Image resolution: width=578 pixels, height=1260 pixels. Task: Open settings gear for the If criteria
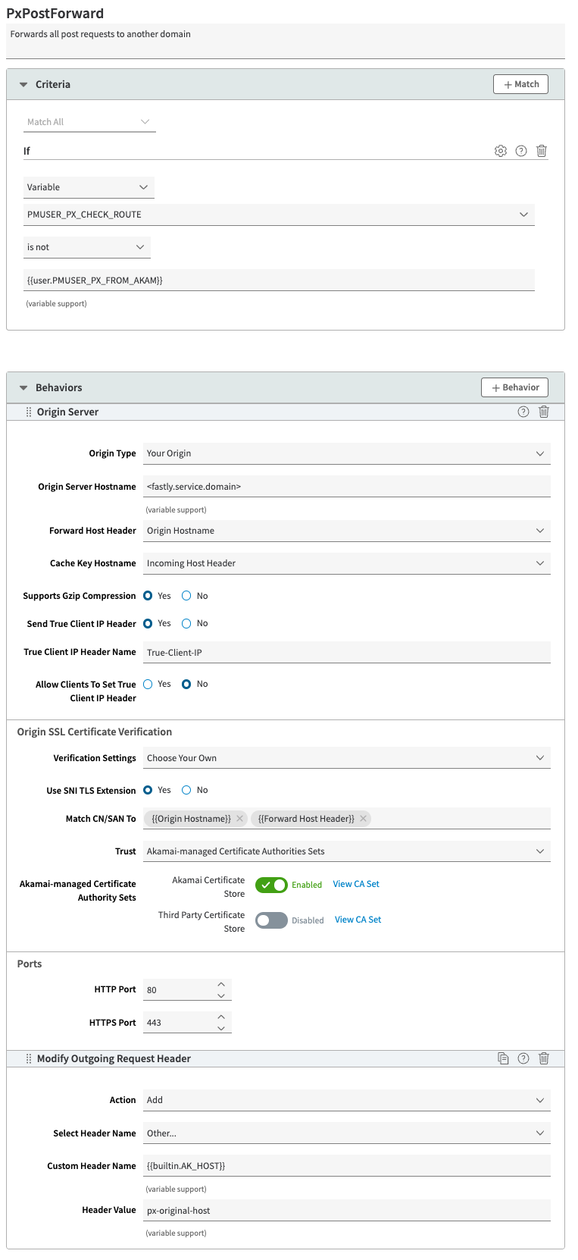pyautogui.click(x=500, y=151)
